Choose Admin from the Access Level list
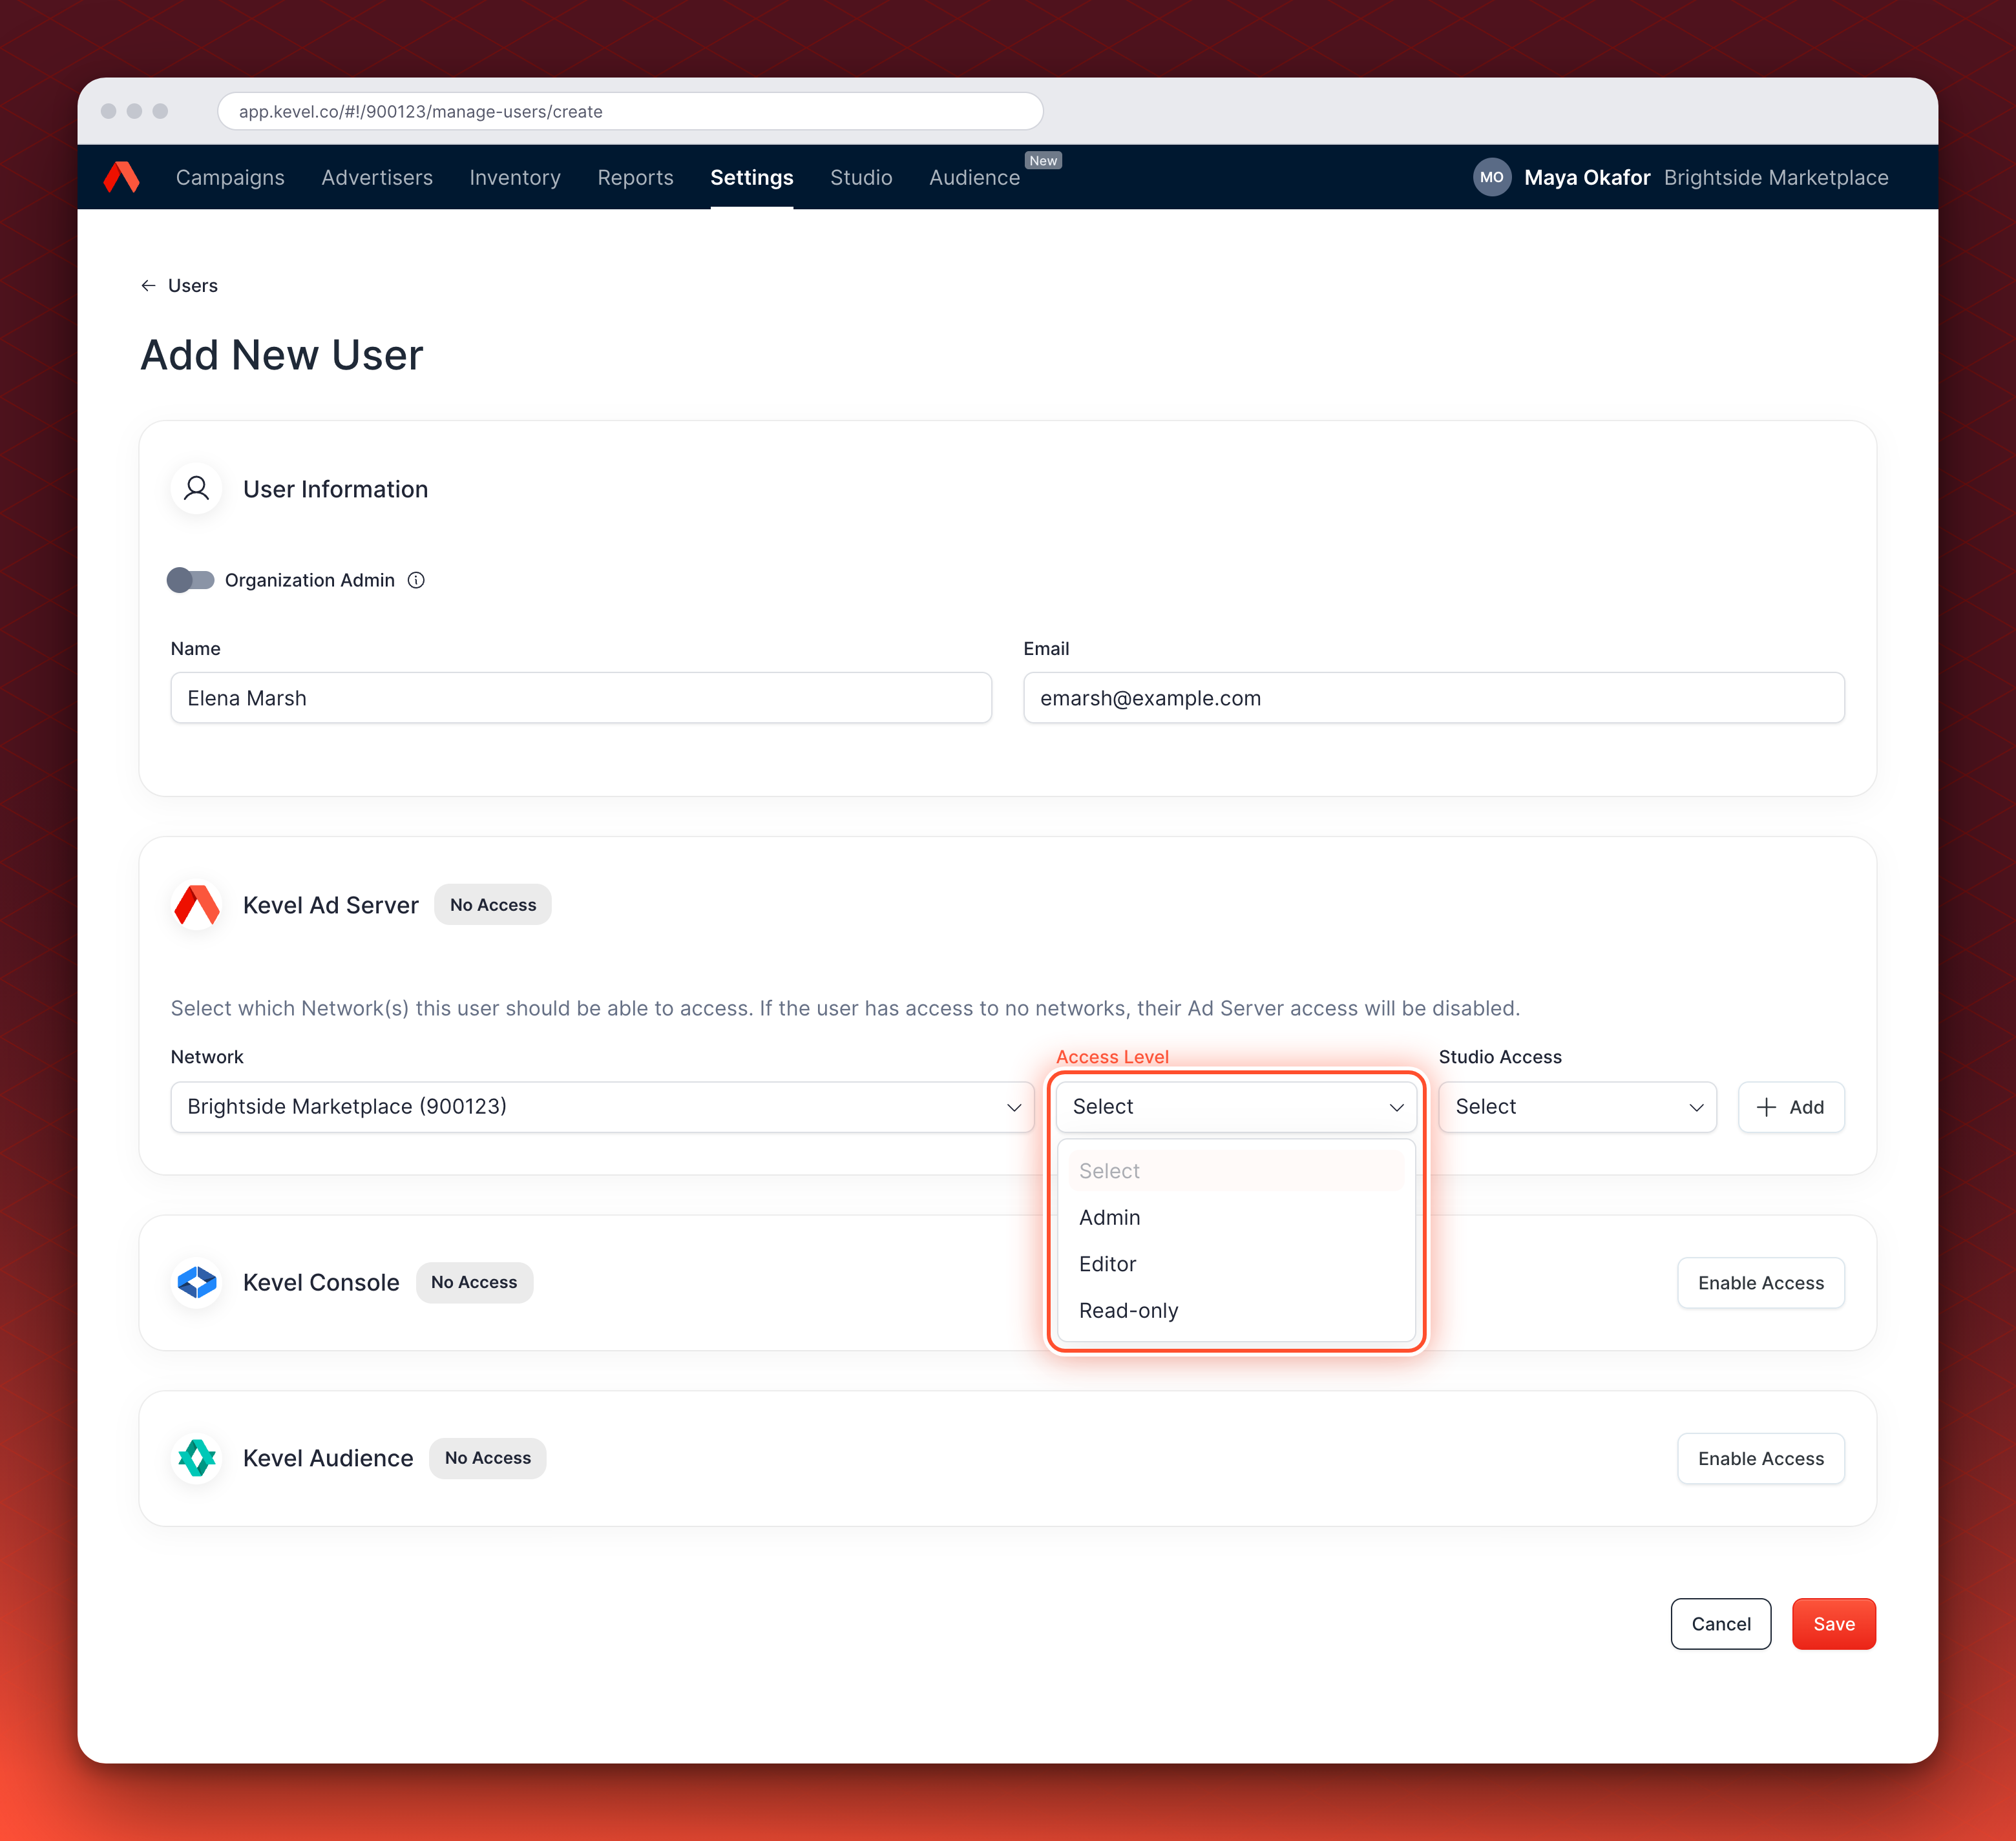The height and width of the screenshot is (1841, 2016). click(1236, 1218)
